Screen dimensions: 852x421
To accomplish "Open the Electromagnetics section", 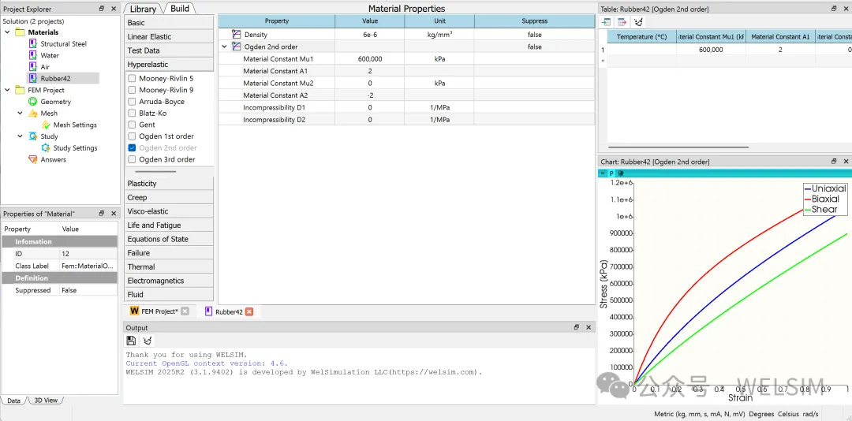I will tap(170, 281).
